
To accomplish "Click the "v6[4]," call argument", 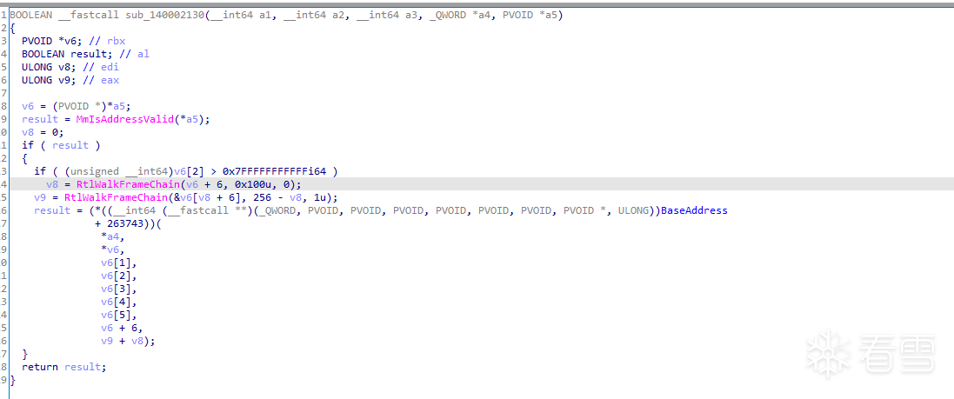I will [118, 303].
